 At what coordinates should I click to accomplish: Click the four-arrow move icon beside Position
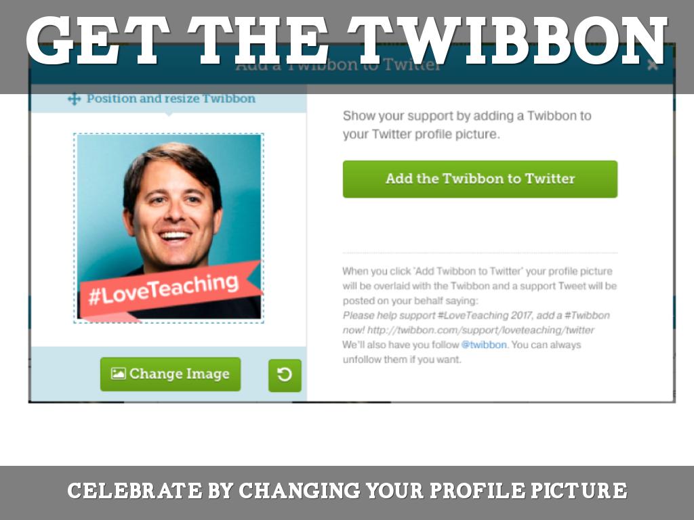pyautogui.click(x=74, y=99)
